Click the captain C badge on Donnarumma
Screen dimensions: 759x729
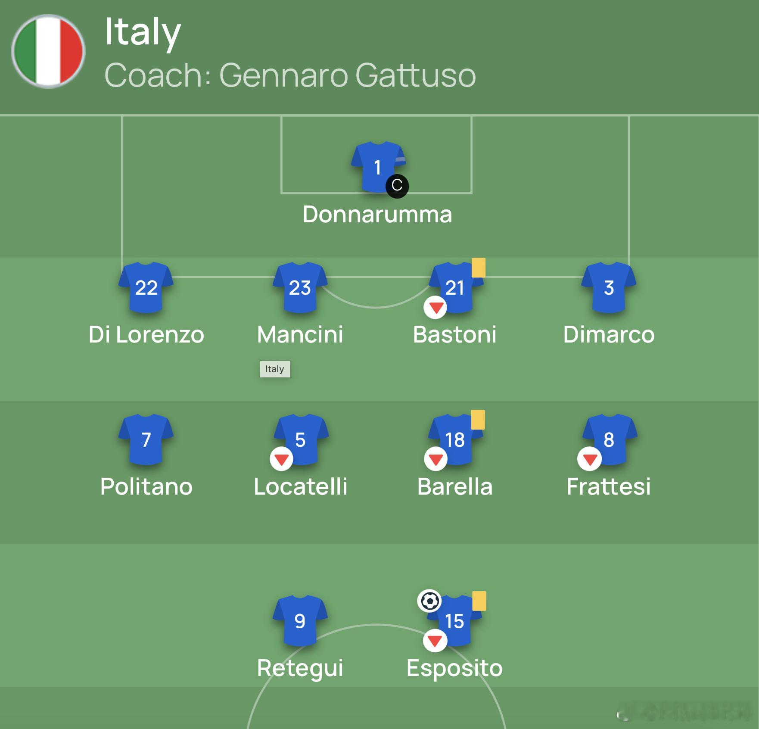pyautogui.click(x=397, y=186)
